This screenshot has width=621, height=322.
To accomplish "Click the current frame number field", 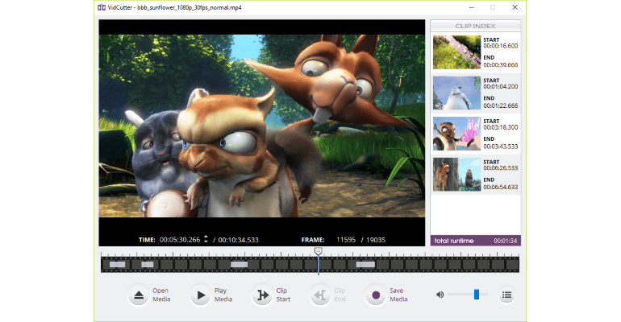I will tap(345, 239).
